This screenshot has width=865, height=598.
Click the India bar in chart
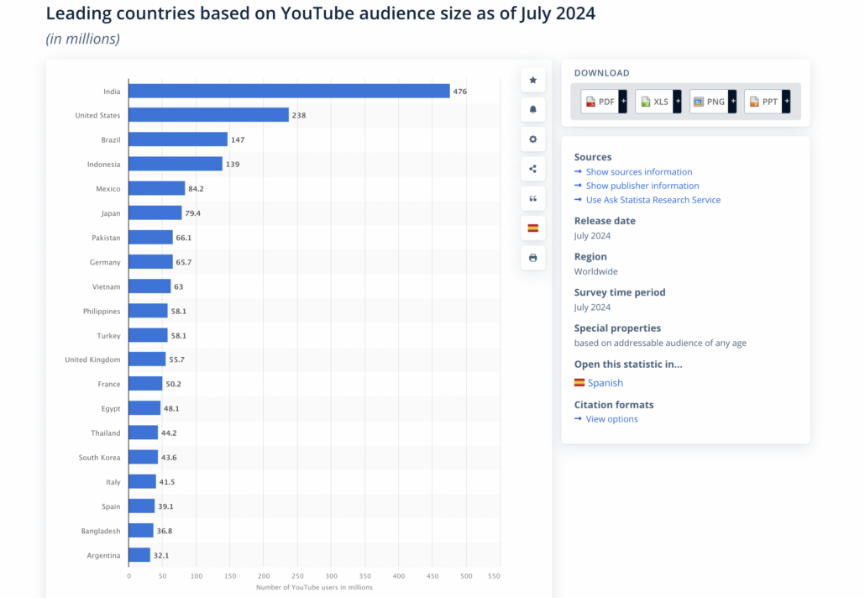[289, 91]
